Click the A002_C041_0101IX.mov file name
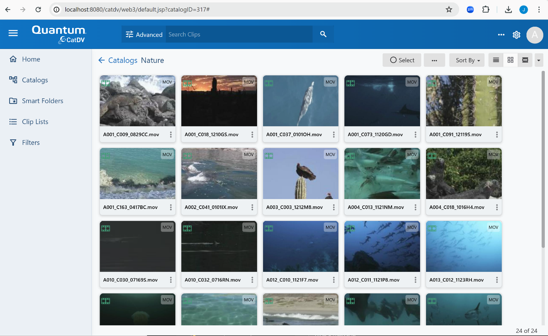 tap(211, 207)
